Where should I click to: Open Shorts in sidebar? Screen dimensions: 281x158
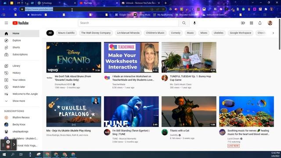coord(20,47)
